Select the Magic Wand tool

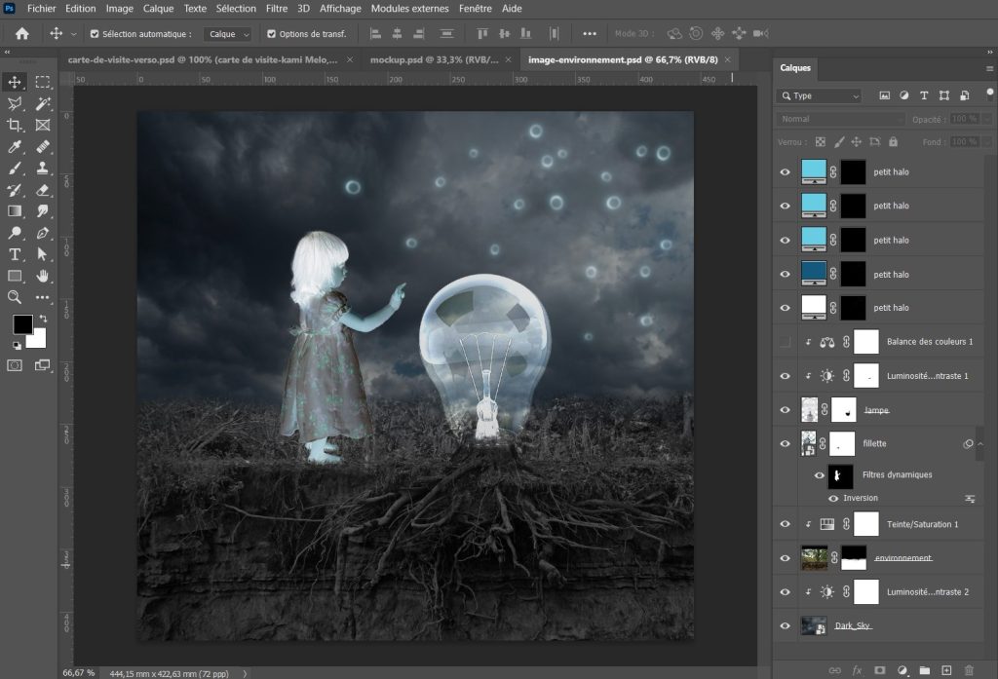(x=43, y=103)
